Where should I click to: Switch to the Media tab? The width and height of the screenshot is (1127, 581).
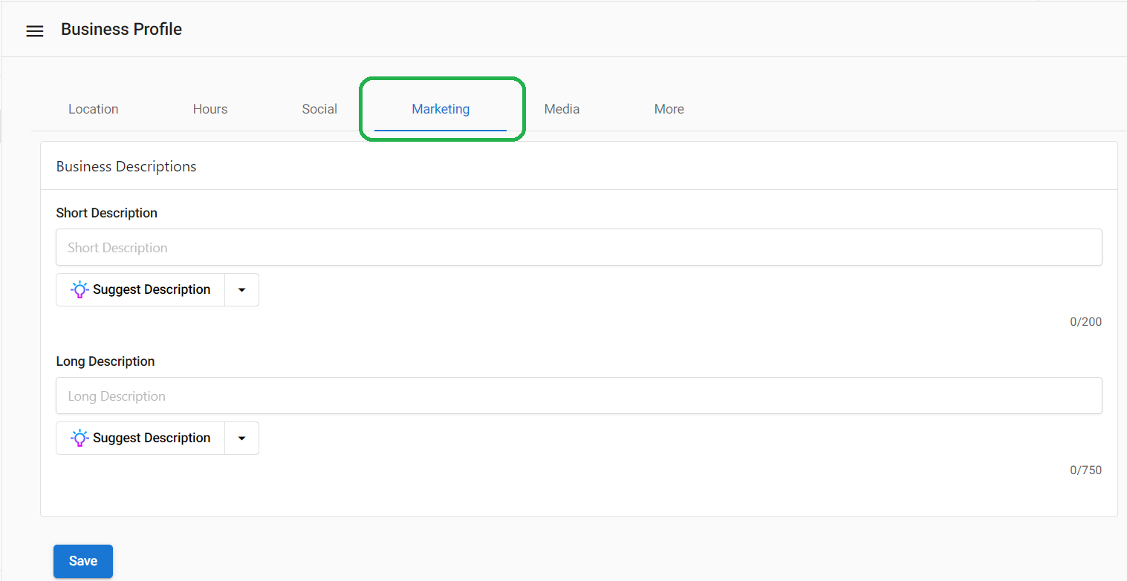point(561,108)
